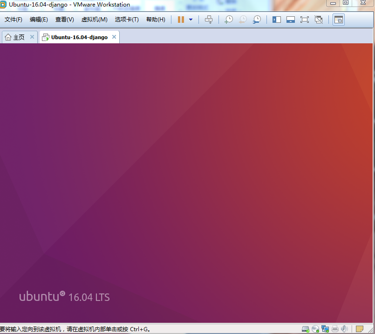Screen dimensions: 375x334
Task: Click the hard disk status icon
Action: [305, 329]
